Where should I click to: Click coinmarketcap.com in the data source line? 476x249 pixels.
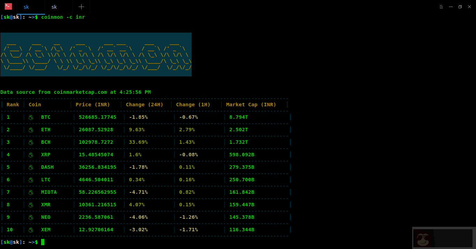pos(80,92)
